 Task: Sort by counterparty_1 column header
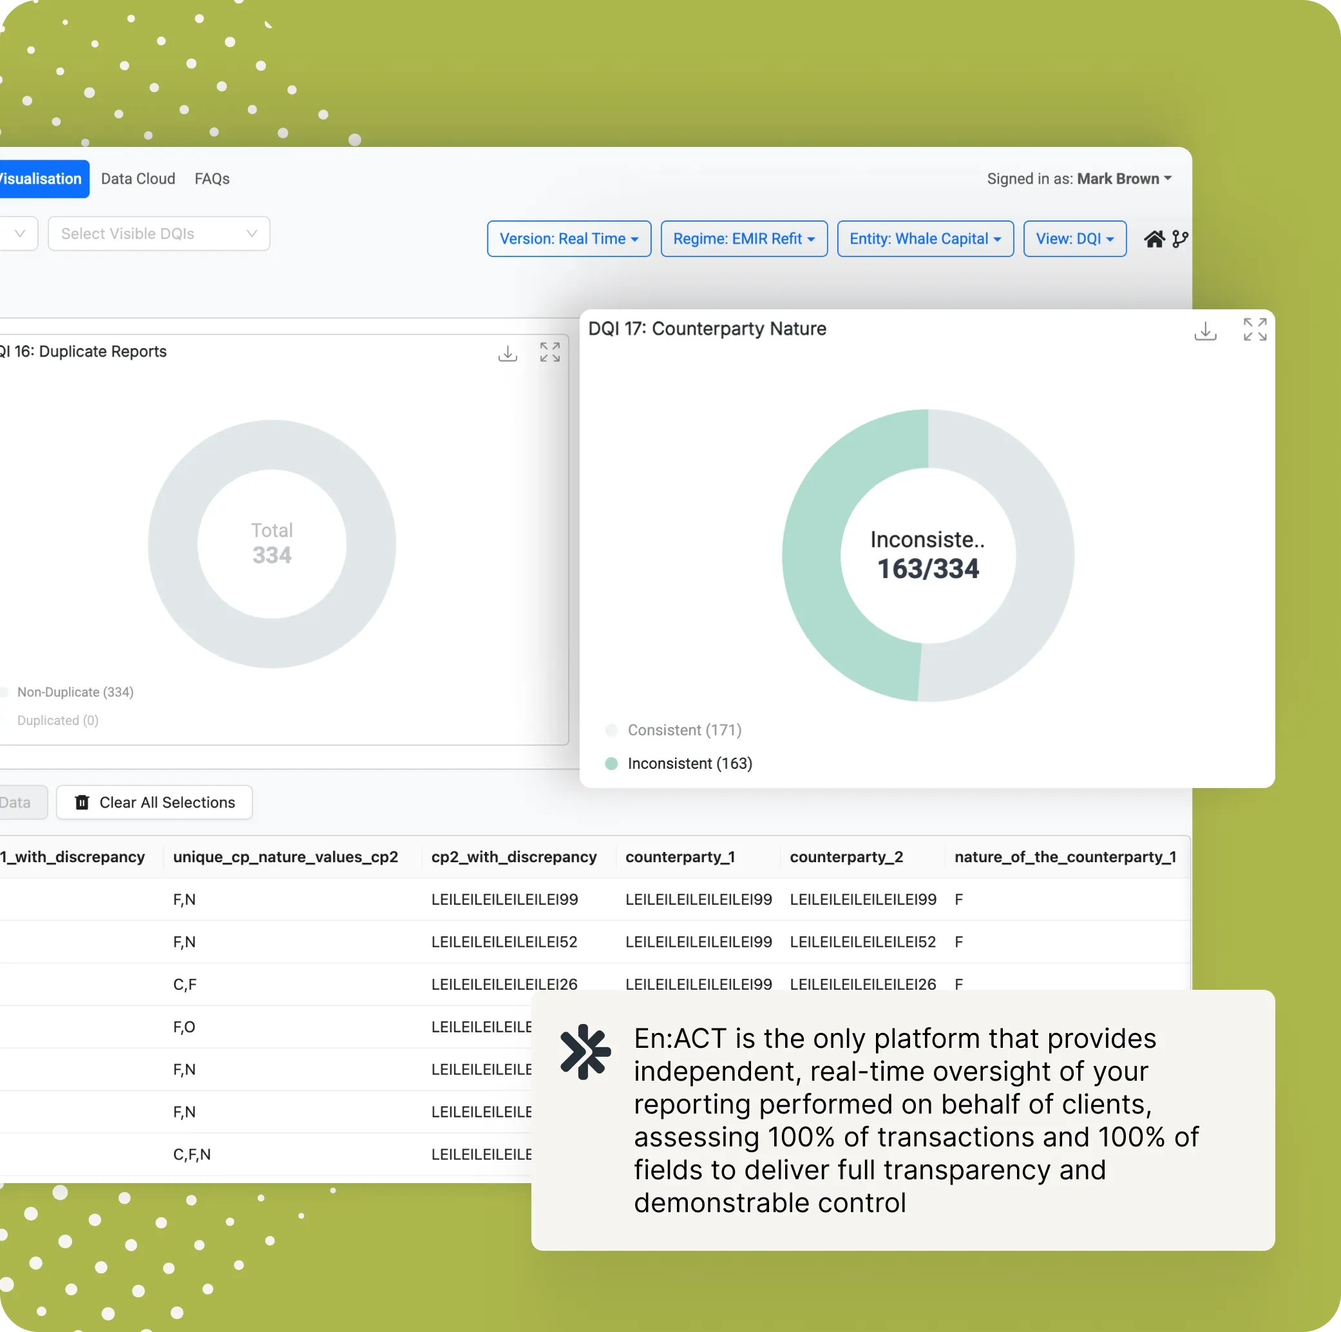pyautogui.click(x=680, y=856)
